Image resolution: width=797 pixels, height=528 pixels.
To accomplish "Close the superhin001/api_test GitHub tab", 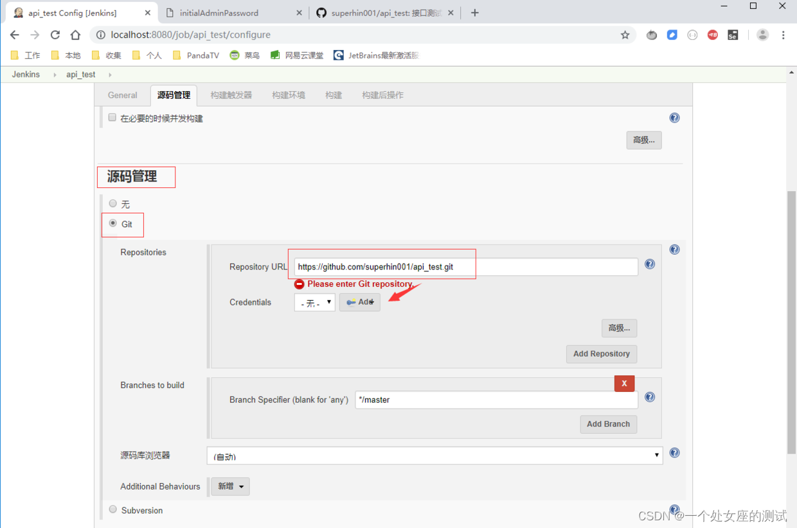I will pos(451,13).
